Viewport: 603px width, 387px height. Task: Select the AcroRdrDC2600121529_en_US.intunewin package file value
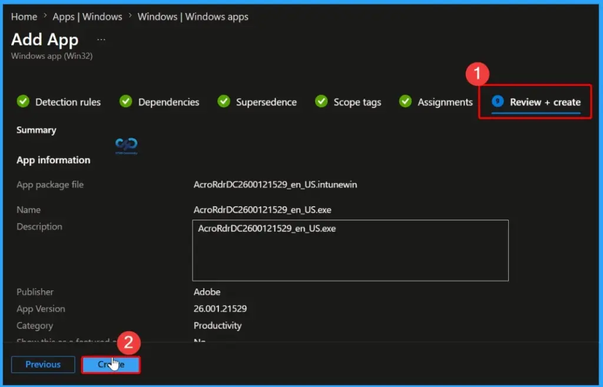click(275, 184)
